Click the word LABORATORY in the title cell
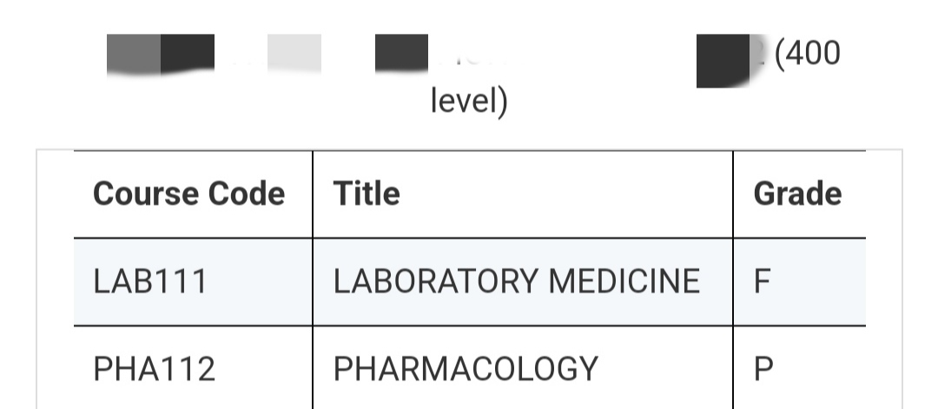The height and width of the screenshot is (409, 938). (424, 281)
